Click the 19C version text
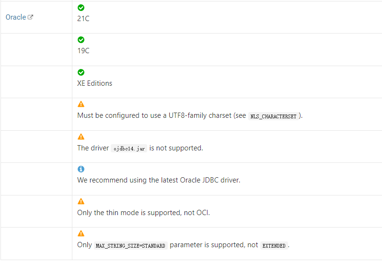382x263 pixels. pyautogui.click(x=83, y=51)
